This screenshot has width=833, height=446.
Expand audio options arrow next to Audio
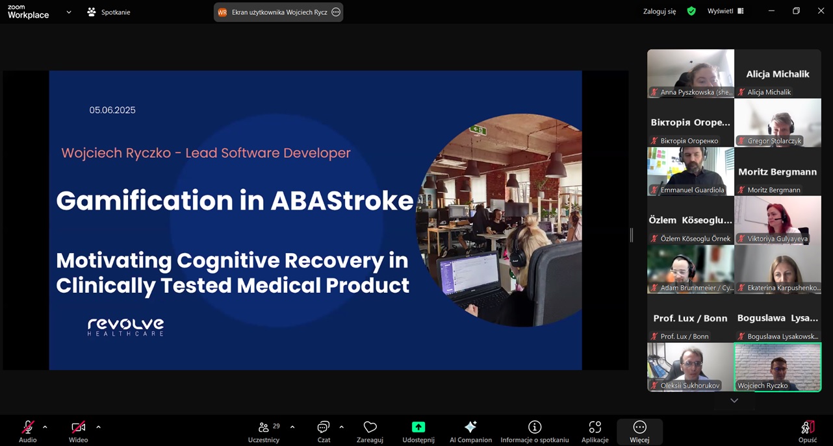coord(45,427)
